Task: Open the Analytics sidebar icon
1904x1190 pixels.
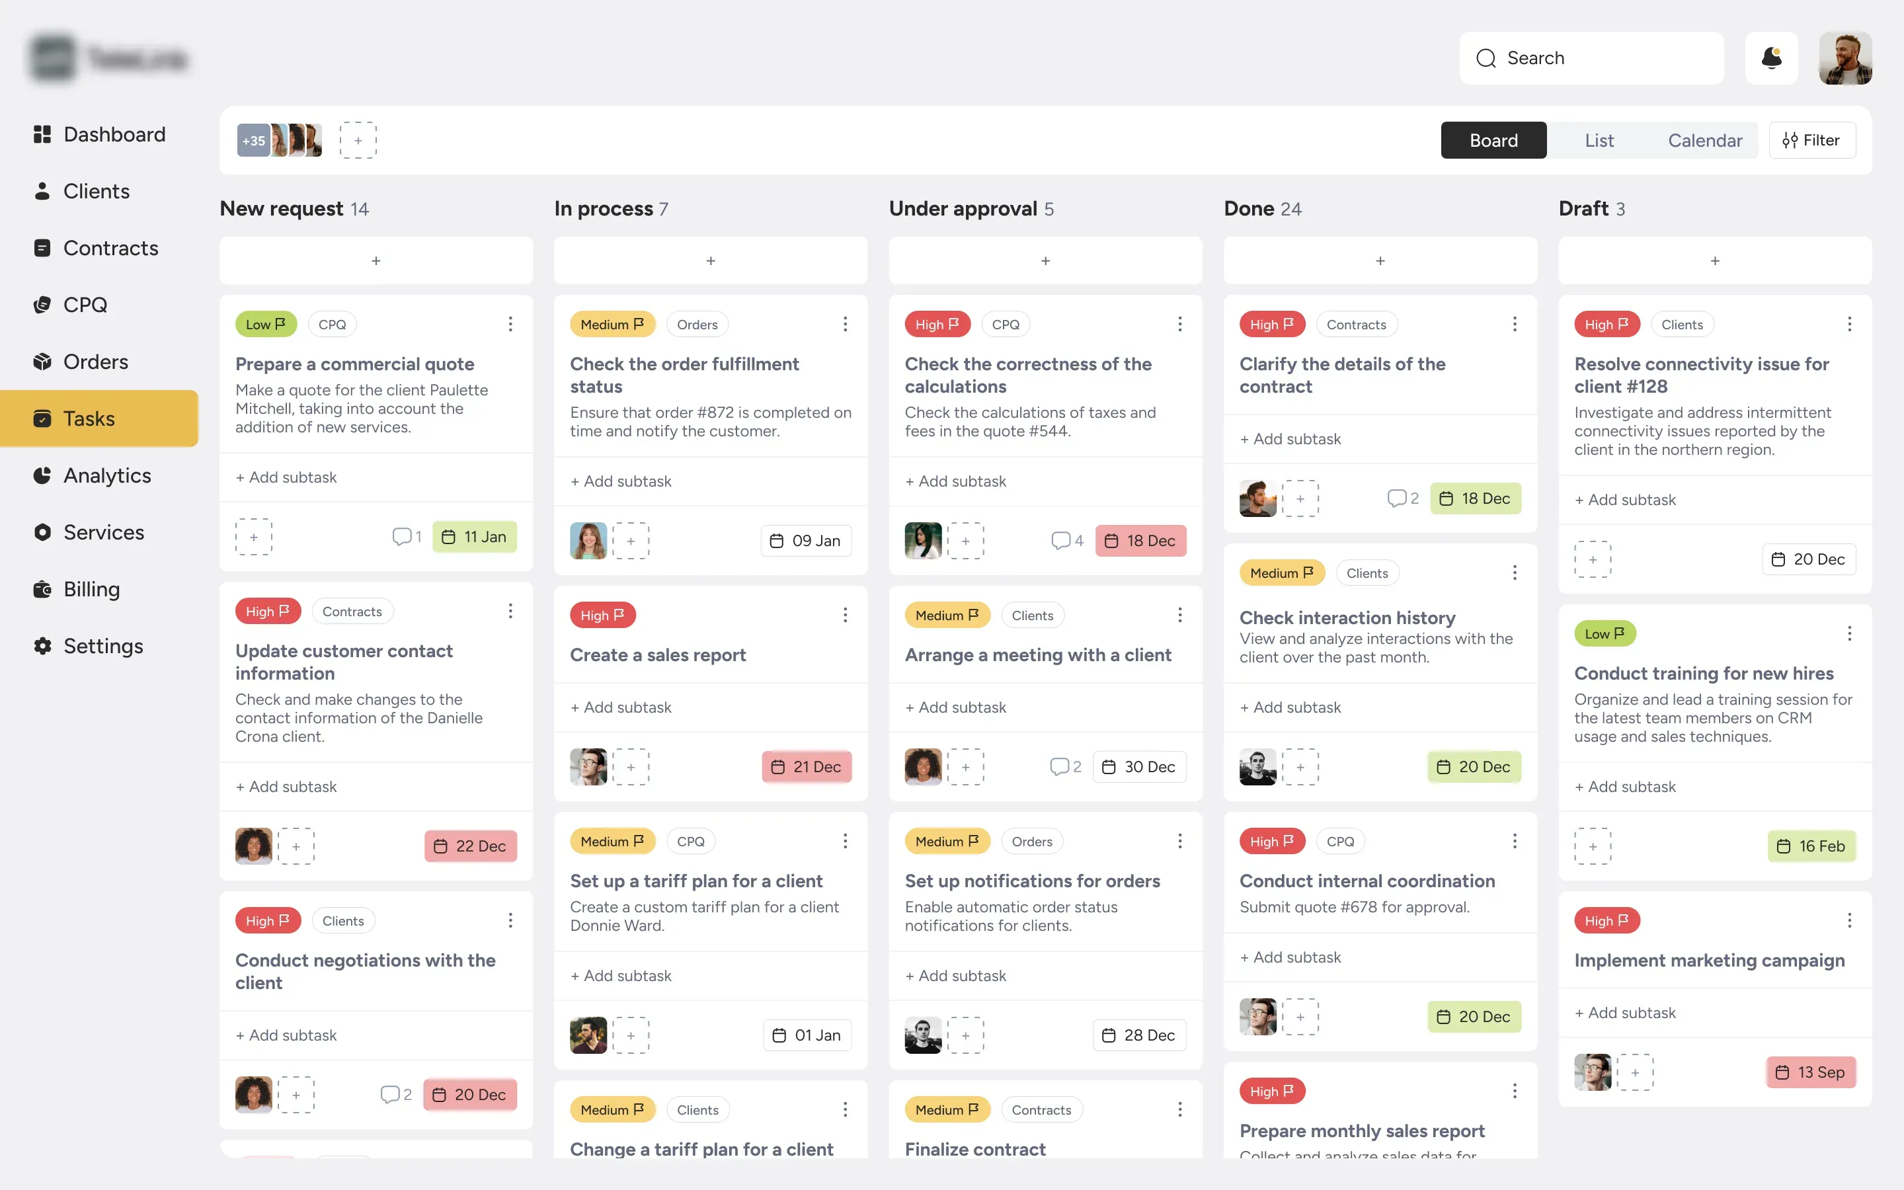Action: point(42,475)
